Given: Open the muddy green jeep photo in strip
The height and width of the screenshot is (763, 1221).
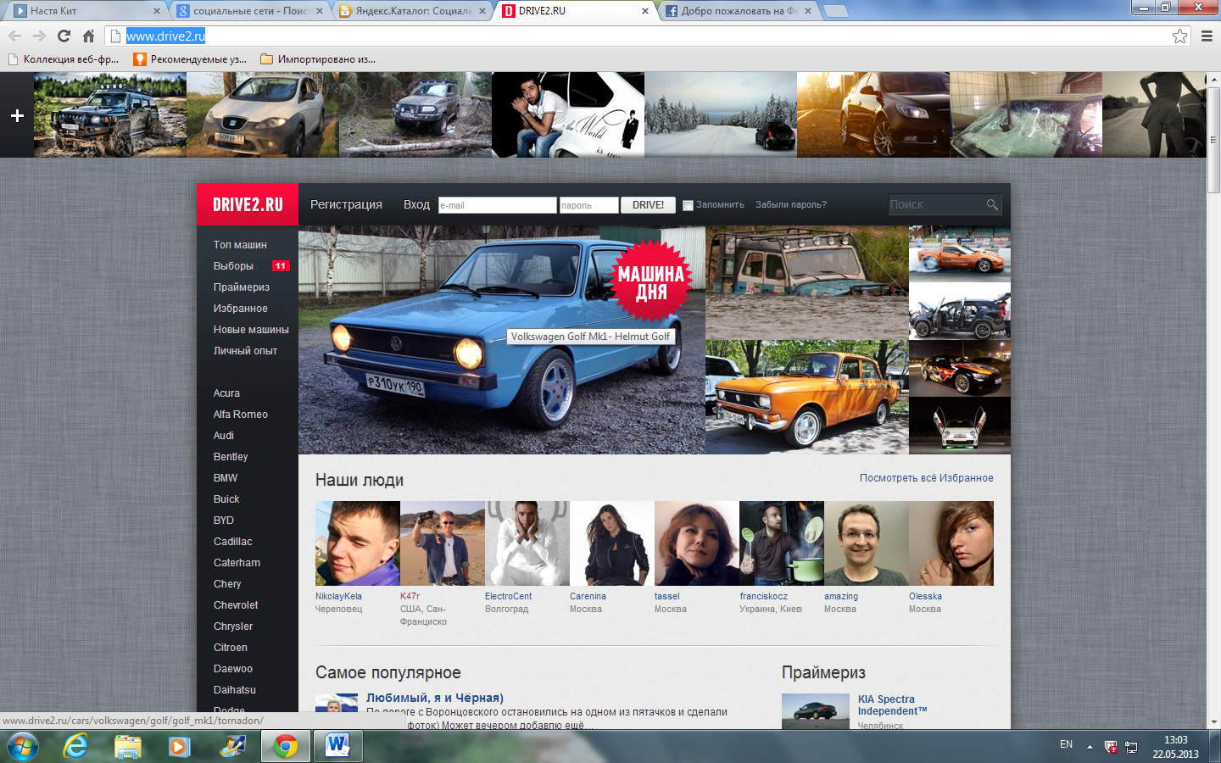Looking at the screenshot, I should [110, 114].
